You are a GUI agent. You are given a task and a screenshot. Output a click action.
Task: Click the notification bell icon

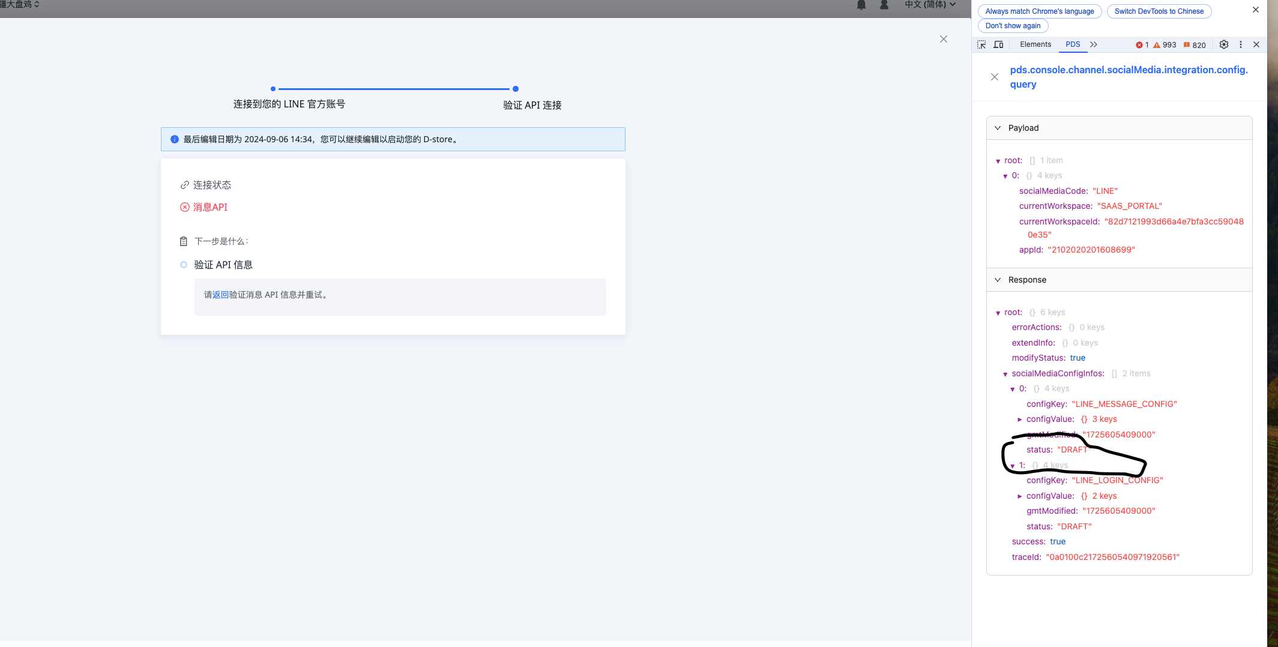pos(861,5)
